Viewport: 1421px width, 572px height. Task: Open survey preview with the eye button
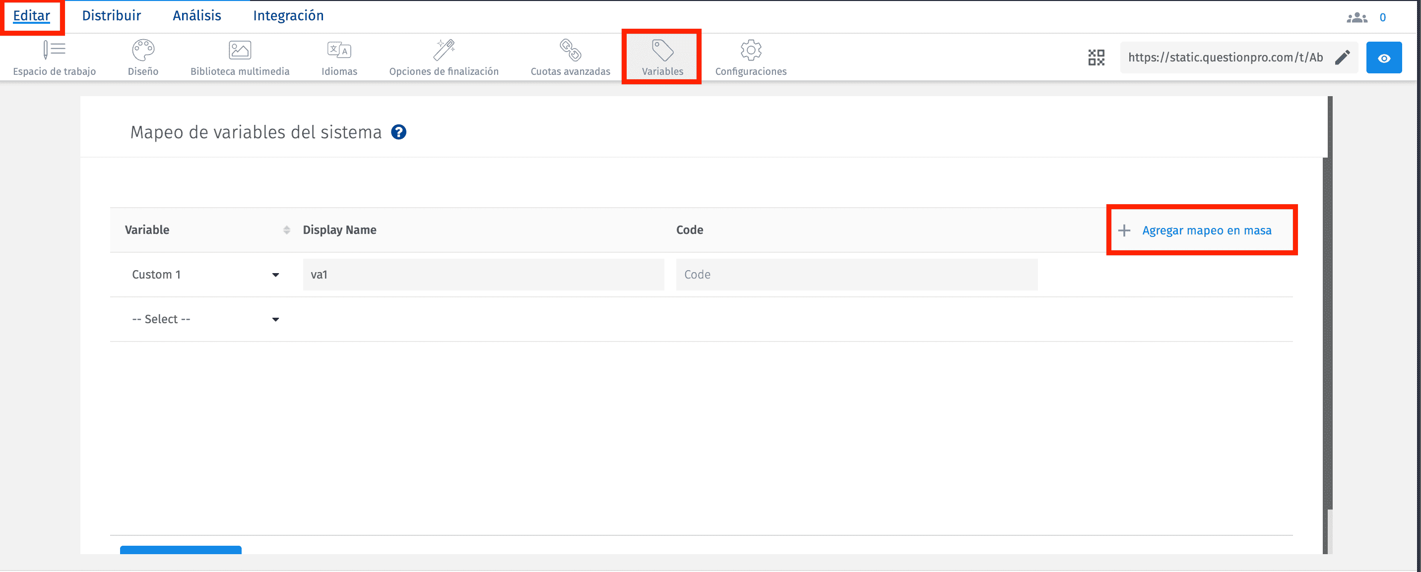[x=1384, y=57]
